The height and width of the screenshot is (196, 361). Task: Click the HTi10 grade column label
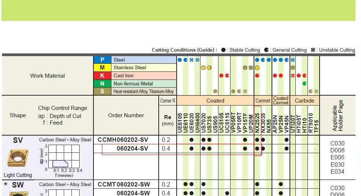pyautogui.click(x=304, y=125)
